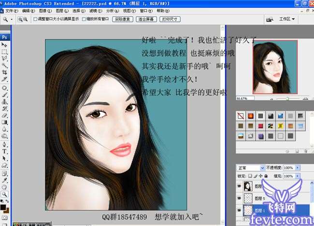Toggle Quick Mask mode

coord(4,218)
